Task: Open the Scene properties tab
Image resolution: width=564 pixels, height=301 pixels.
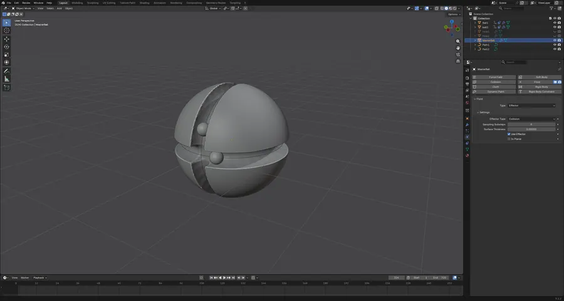Action: (x=467, y=96)
